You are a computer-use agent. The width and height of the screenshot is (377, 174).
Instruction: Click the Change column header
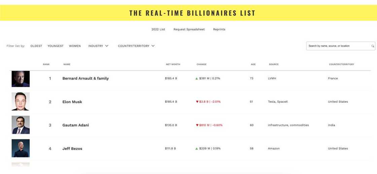tap(202, 64)
